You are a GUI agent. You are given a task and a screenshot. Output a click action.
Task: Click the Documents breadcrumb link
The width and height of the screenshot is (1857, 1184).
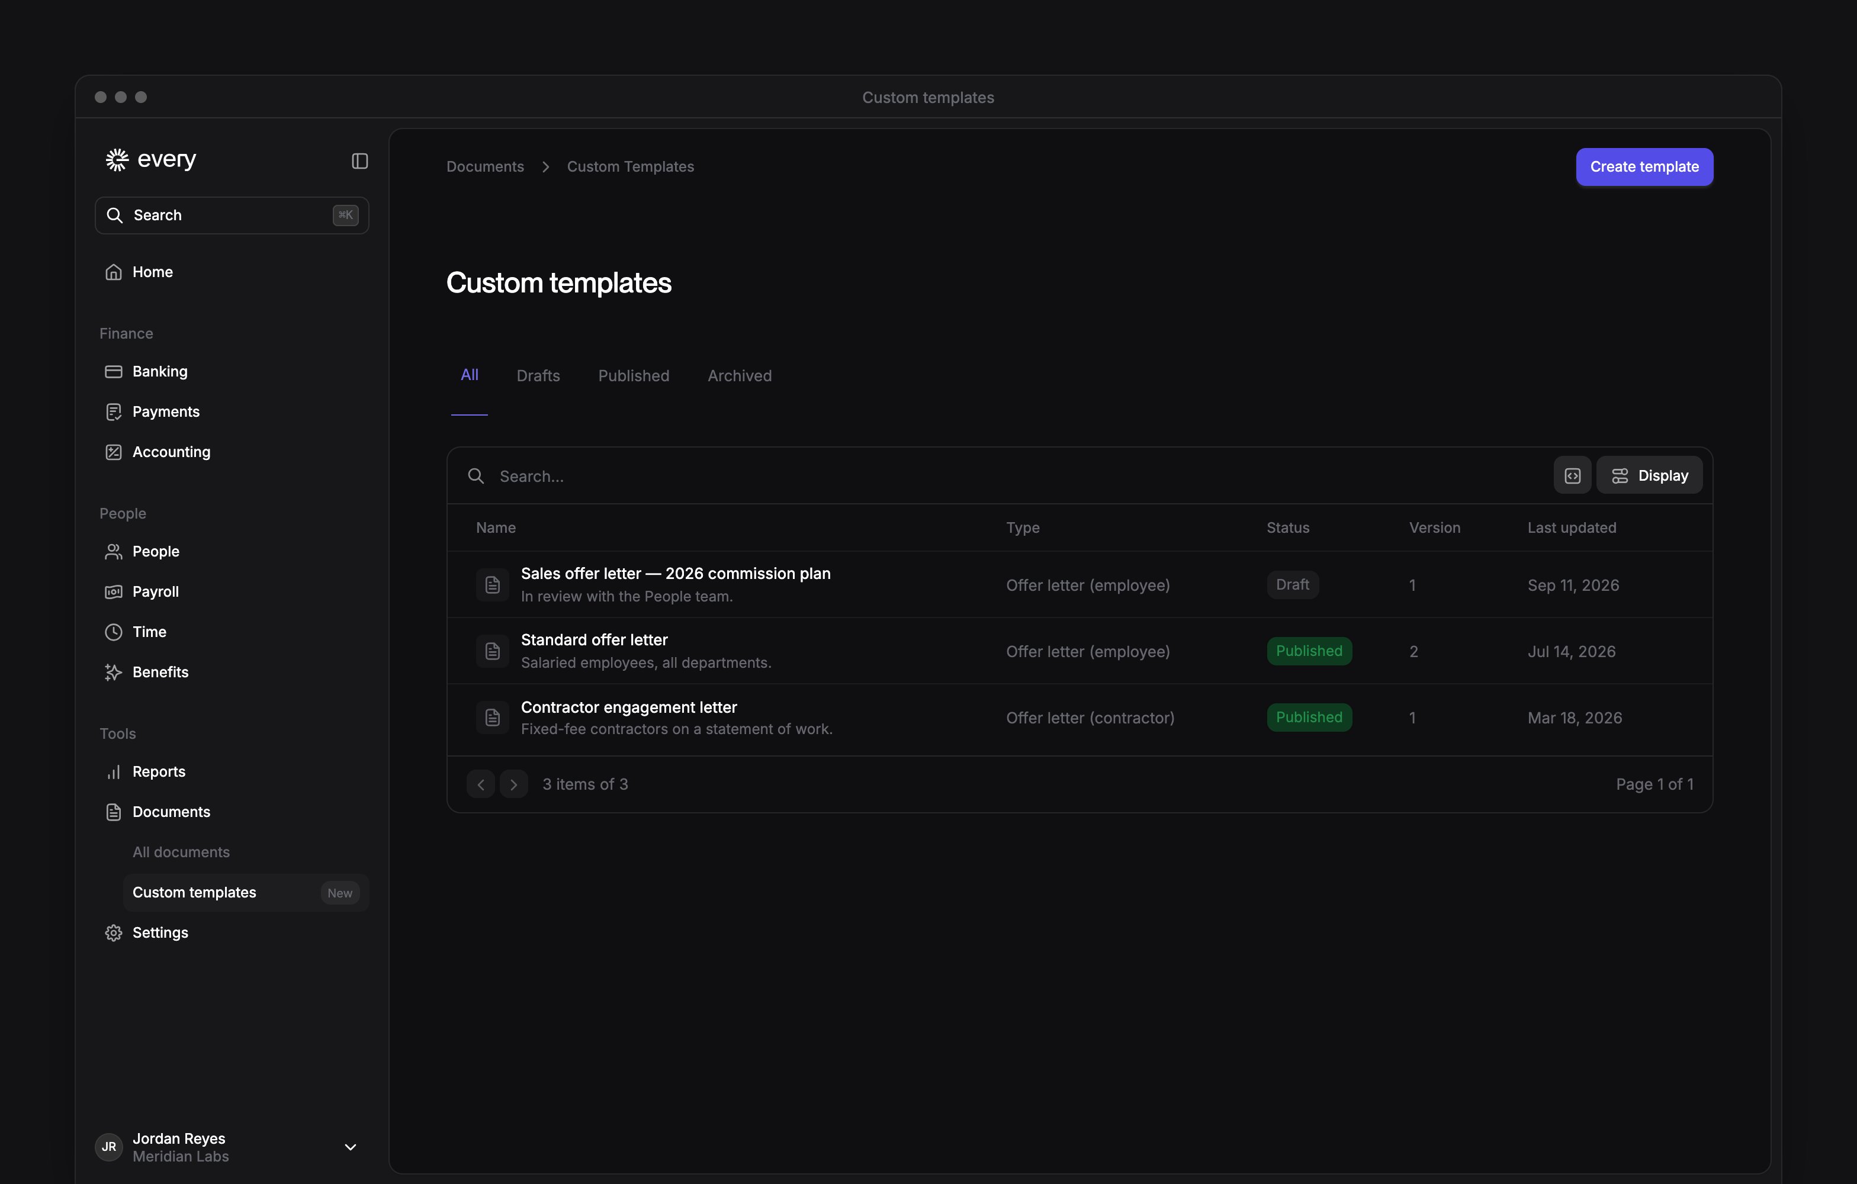[485, 166]
